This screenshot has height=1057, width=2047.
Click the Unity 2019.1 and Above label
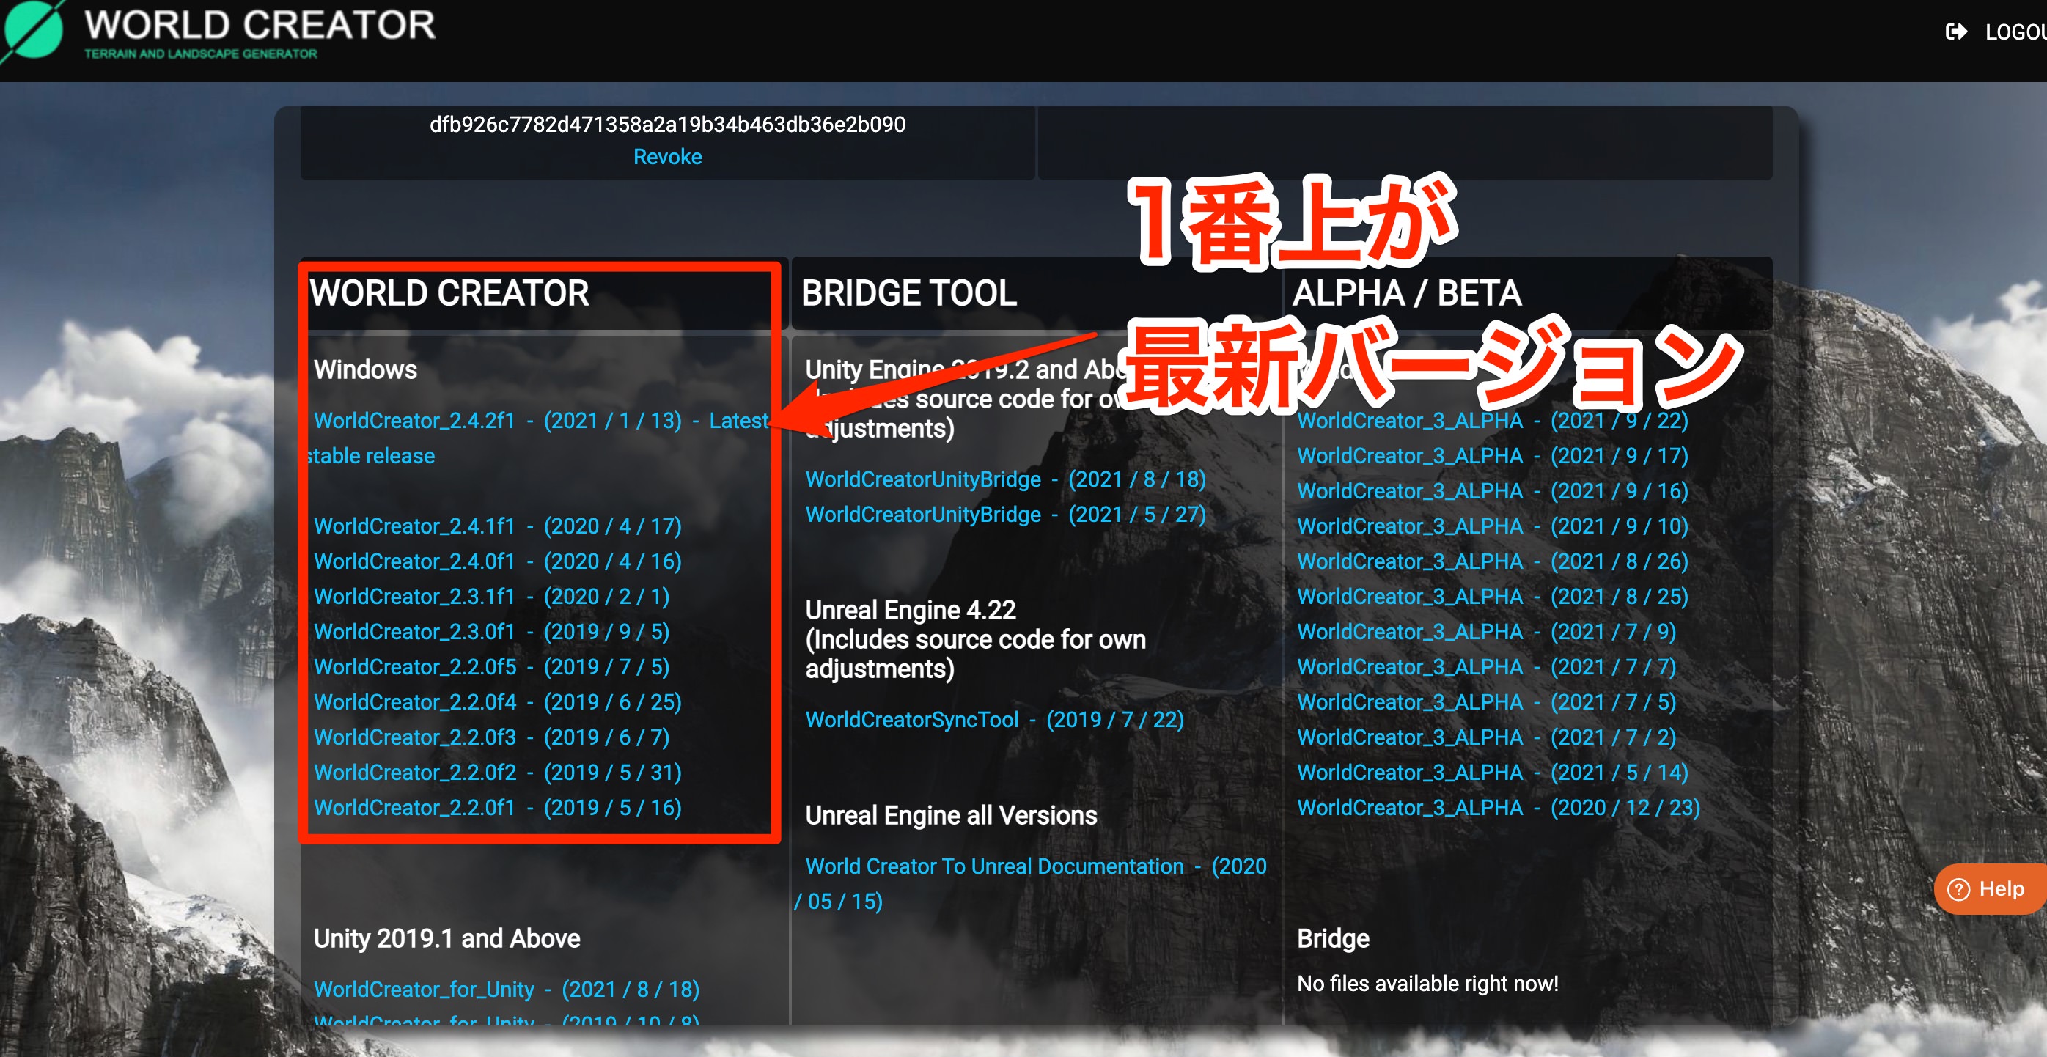(x=446, y=938)
